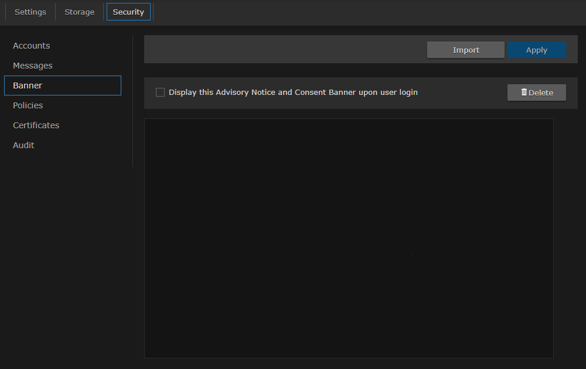Switch to the Settings tab

pyautogui.click(x=30, y=12)
